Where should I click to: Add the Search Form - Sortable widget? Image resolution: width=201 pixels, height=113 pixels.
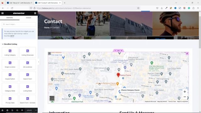[x=28, y=100]
